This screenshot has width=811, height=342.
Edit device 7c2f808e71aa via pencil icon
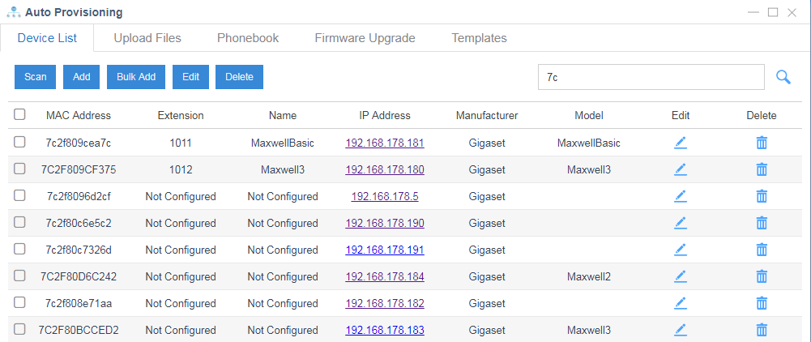click(x=680, y=303)
